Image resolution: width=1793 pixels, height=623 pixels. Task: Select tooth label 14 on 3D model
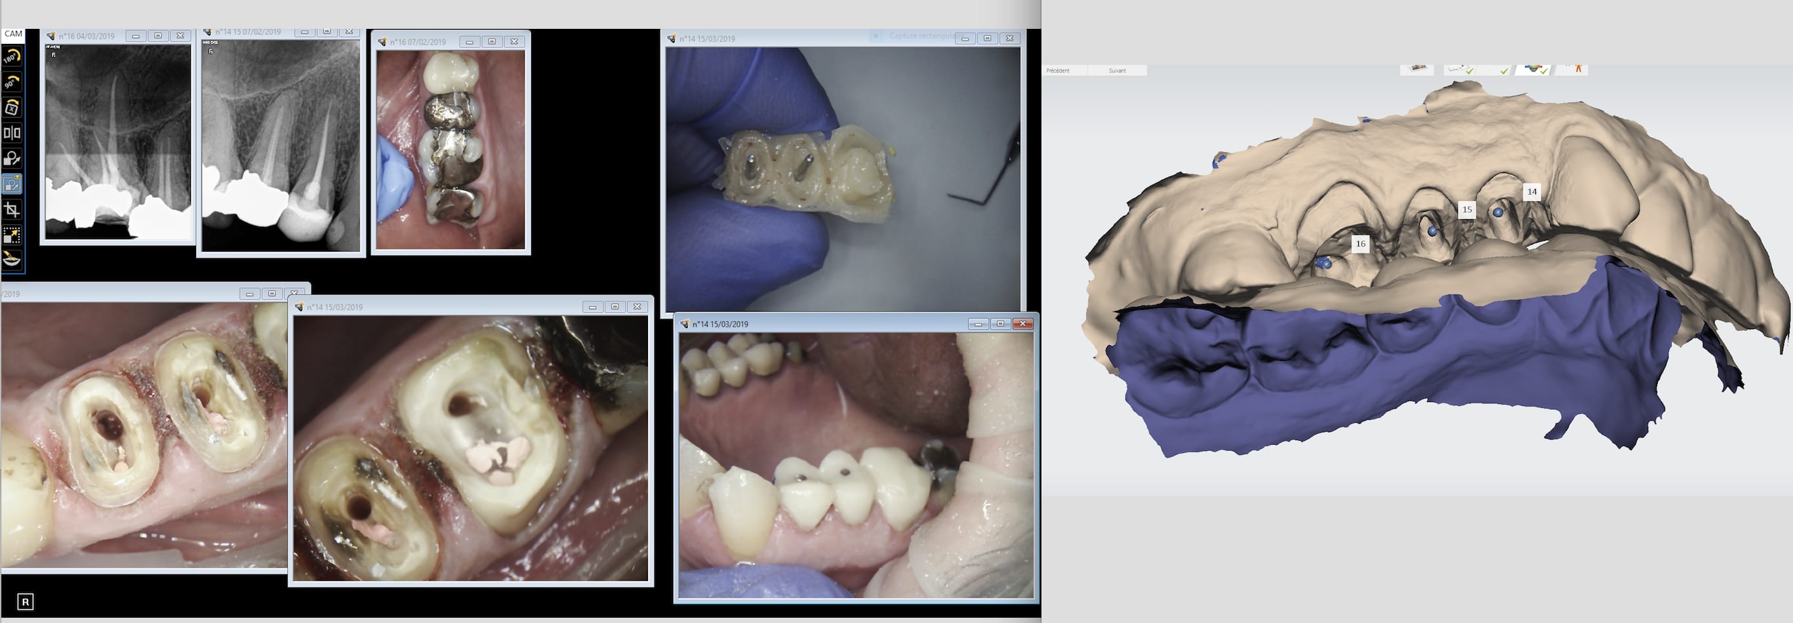pos(1531,192)
